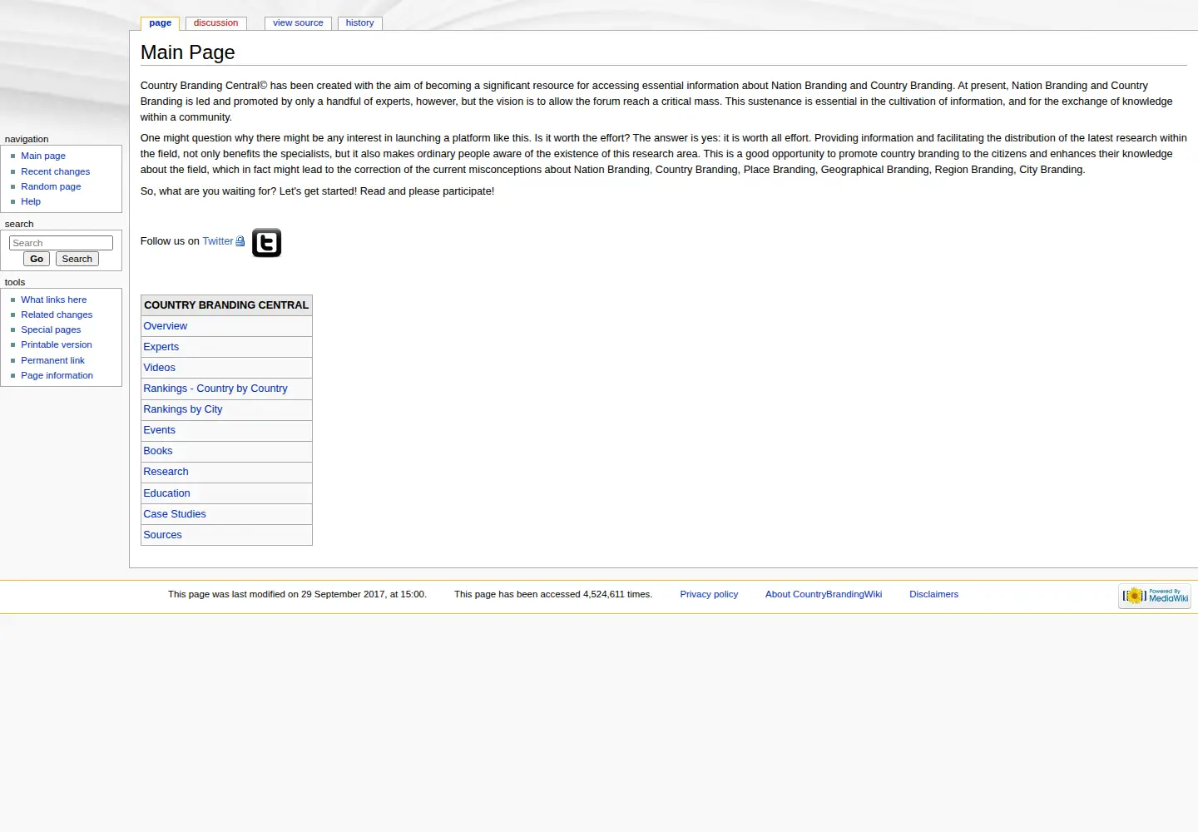Screen dimensions: 1198x832
Task: Focus the sidebar search input field
Action: click(61, 243)
